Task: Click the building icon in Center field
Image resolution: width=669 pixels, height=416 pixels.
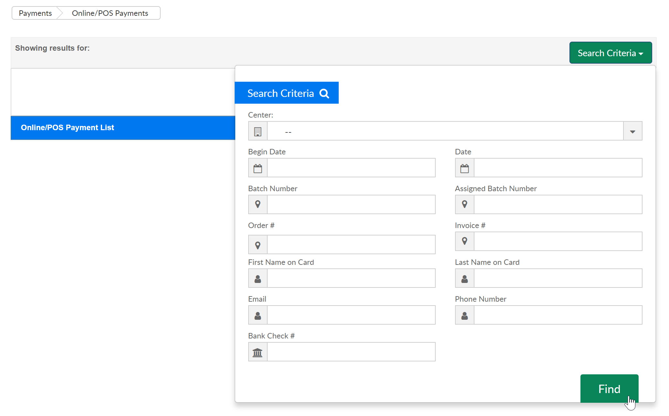Action: pos(258,131)
